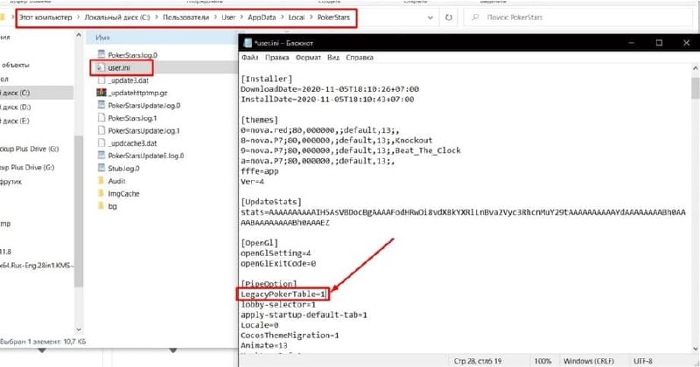Click navigation pane scroll up arrow
Screen dimensions: 700x367
[x=79, y=35]
